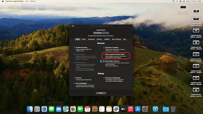The image size is (203, 114).
Task: Click Boot Picker Timeout value field
Action: pyautogui.click(x=101, y=61)
